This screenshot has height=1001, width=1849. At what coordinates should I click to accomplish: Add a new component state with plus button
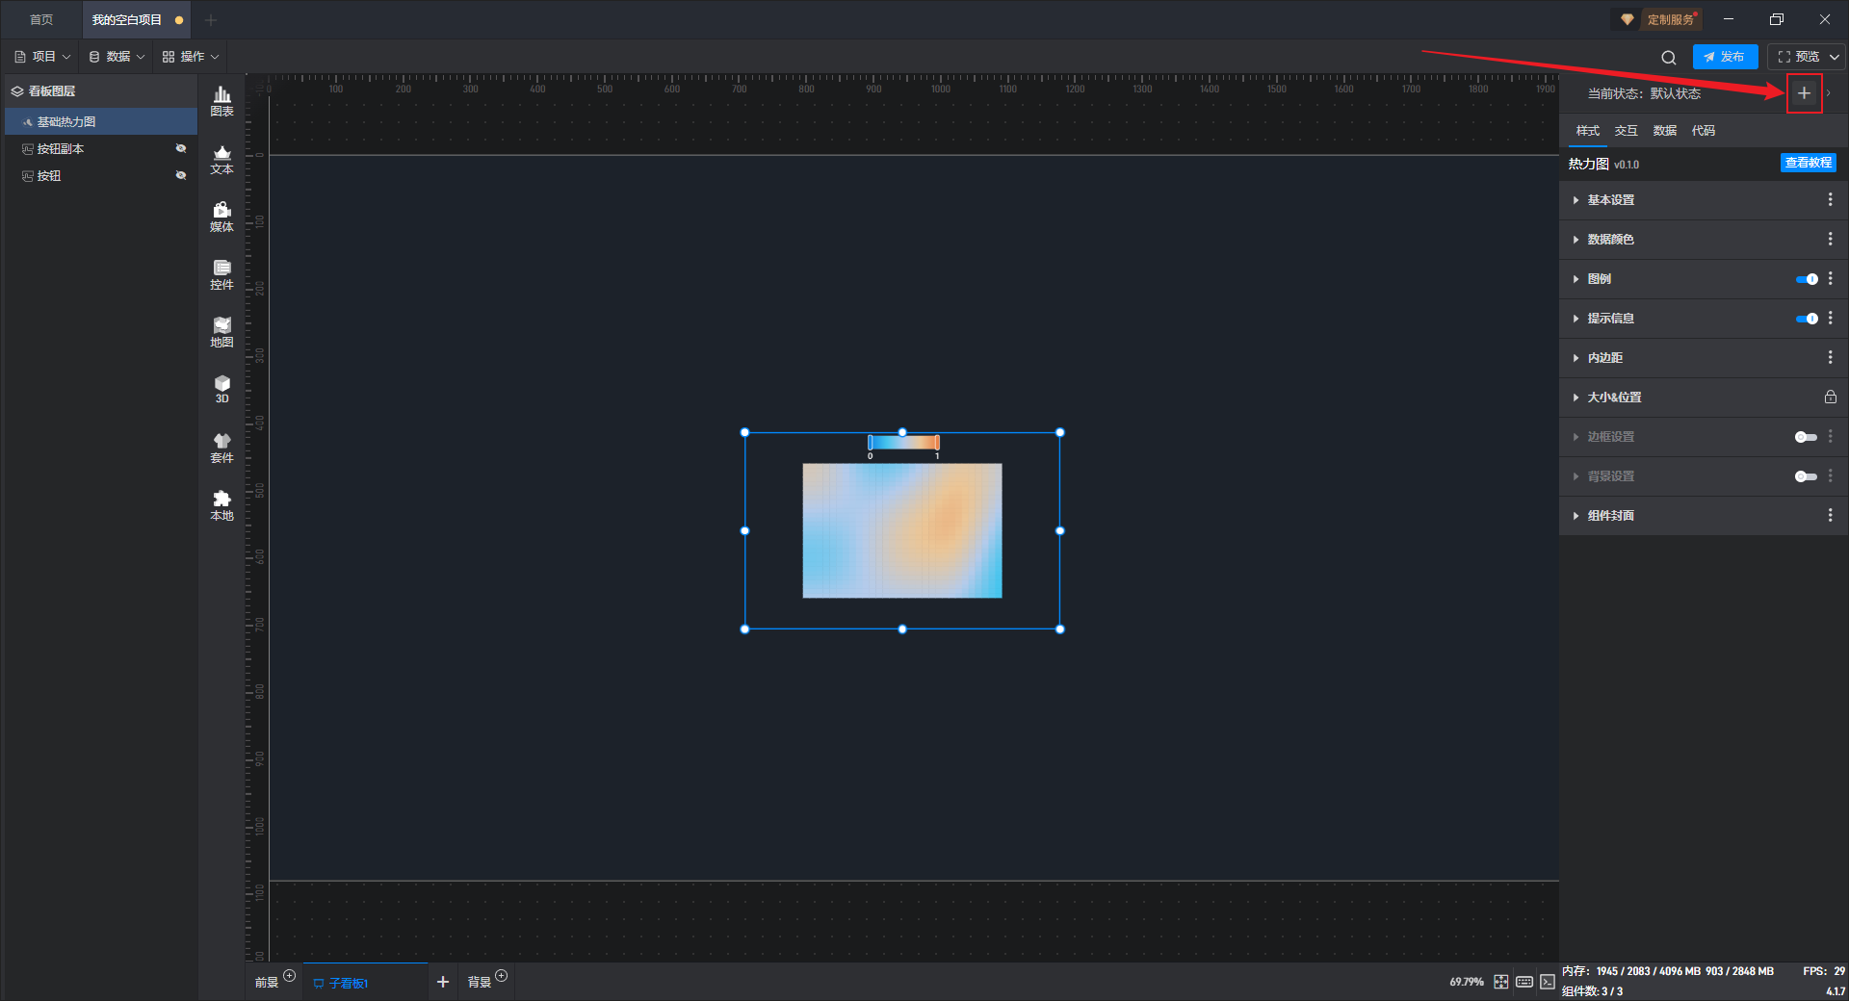pos(1804,93)
